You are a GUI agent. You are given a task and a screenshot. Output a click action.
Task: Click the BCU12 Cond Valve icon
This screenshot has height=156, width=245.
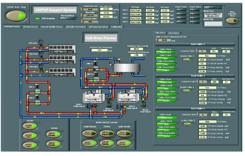[121, 106]
